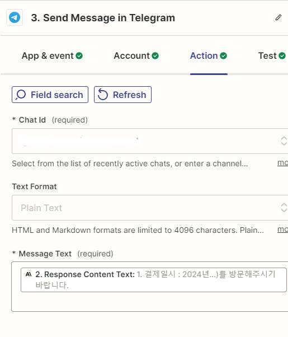Viewport: 288px width, 337px height.
Task: Click the more link under Text Format
Action: tap(282, 230)
